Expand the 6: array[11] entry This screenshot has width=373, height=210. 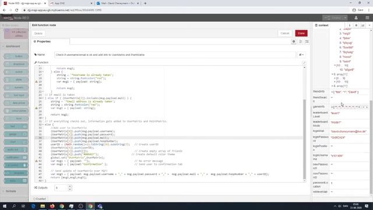coord(332,86)
